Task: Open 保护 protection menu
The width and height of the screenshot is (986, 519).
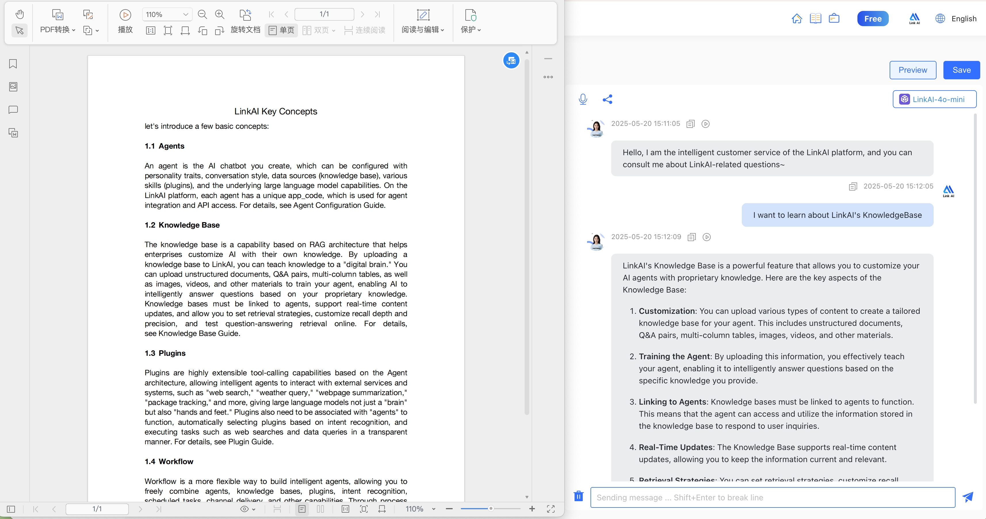Action: (470, 22)
